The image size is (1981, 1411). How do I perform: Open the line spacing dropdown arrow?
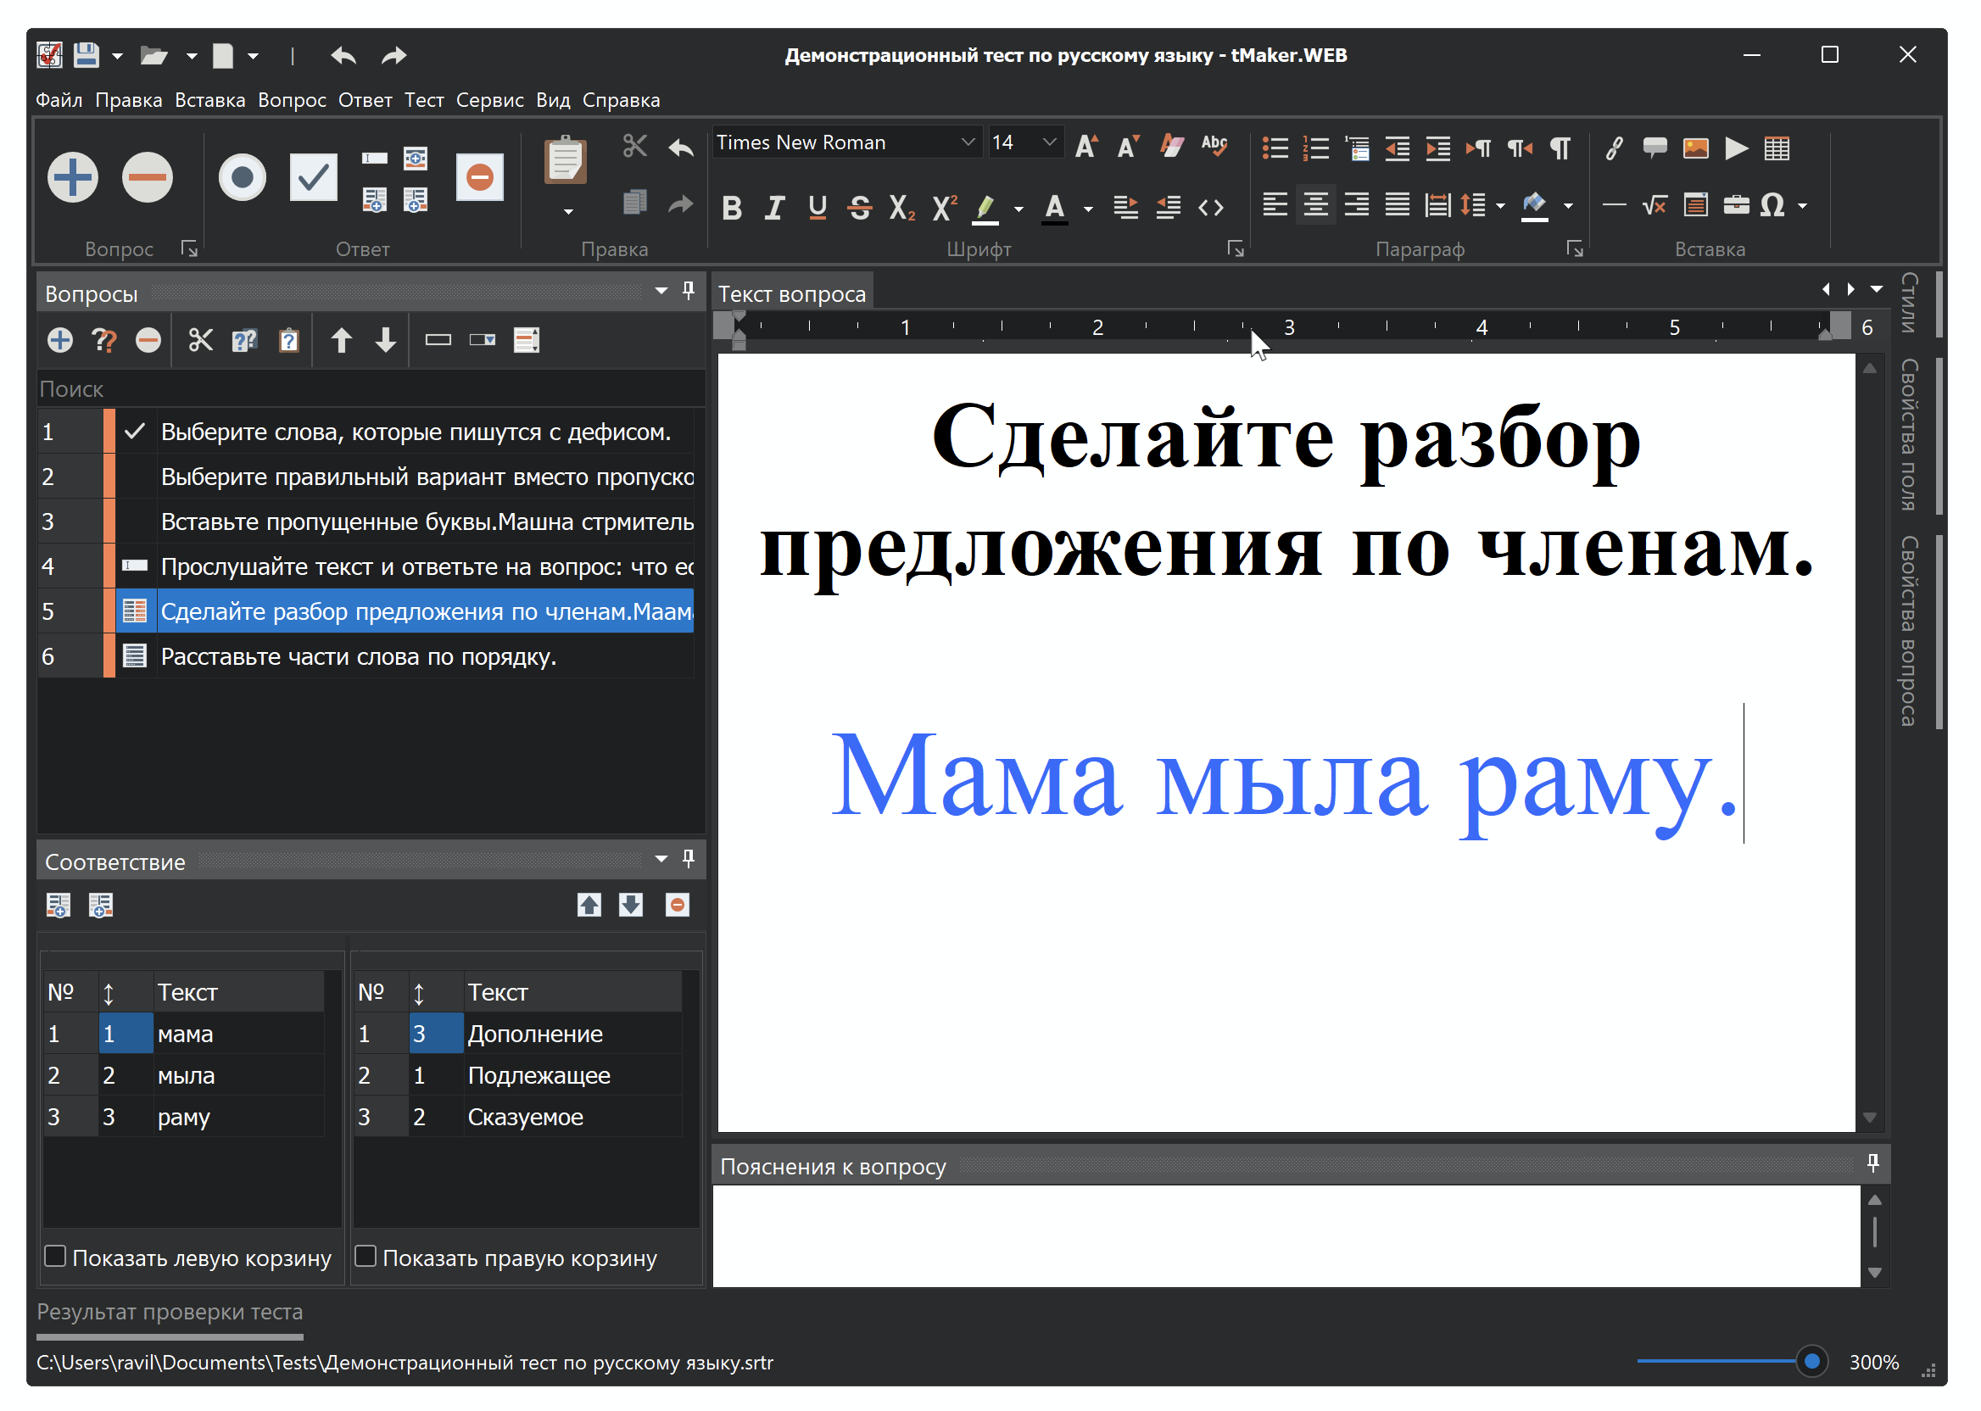click(1500, 207)
